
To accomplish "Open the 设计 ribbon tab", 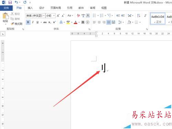I will (x=42, y=8).
